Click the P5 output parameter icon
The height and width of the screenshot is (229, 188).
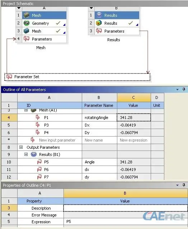(39, 162)
